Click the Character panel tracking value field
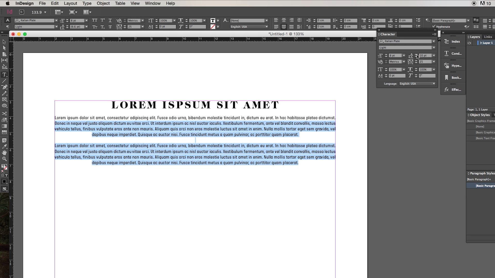 pos(425,62)
